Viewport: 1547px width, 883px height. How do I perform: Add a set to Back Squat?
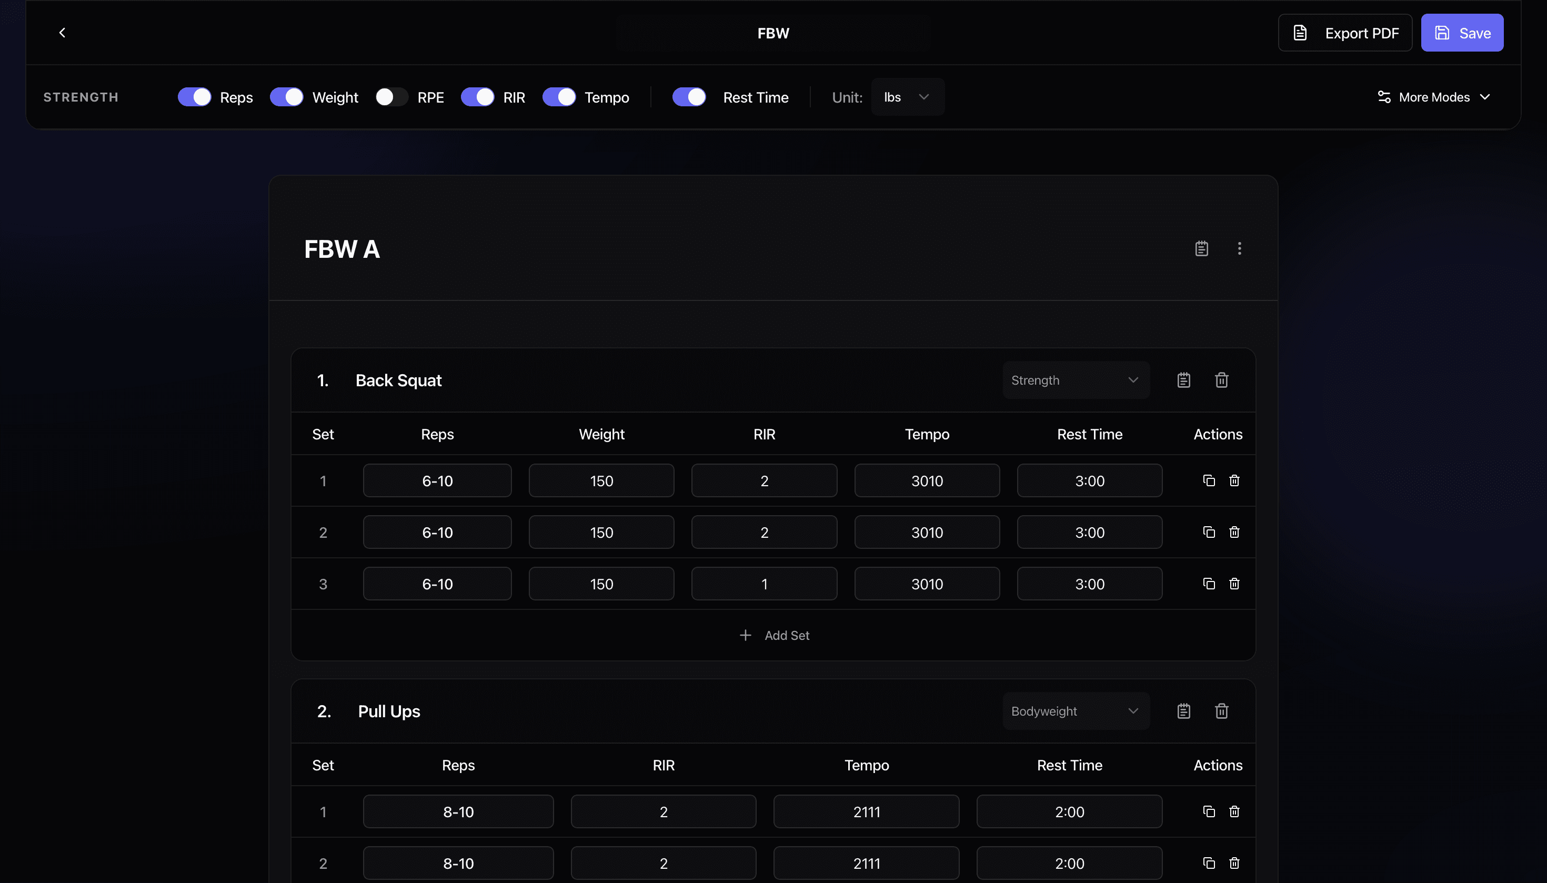pos(774,636)
